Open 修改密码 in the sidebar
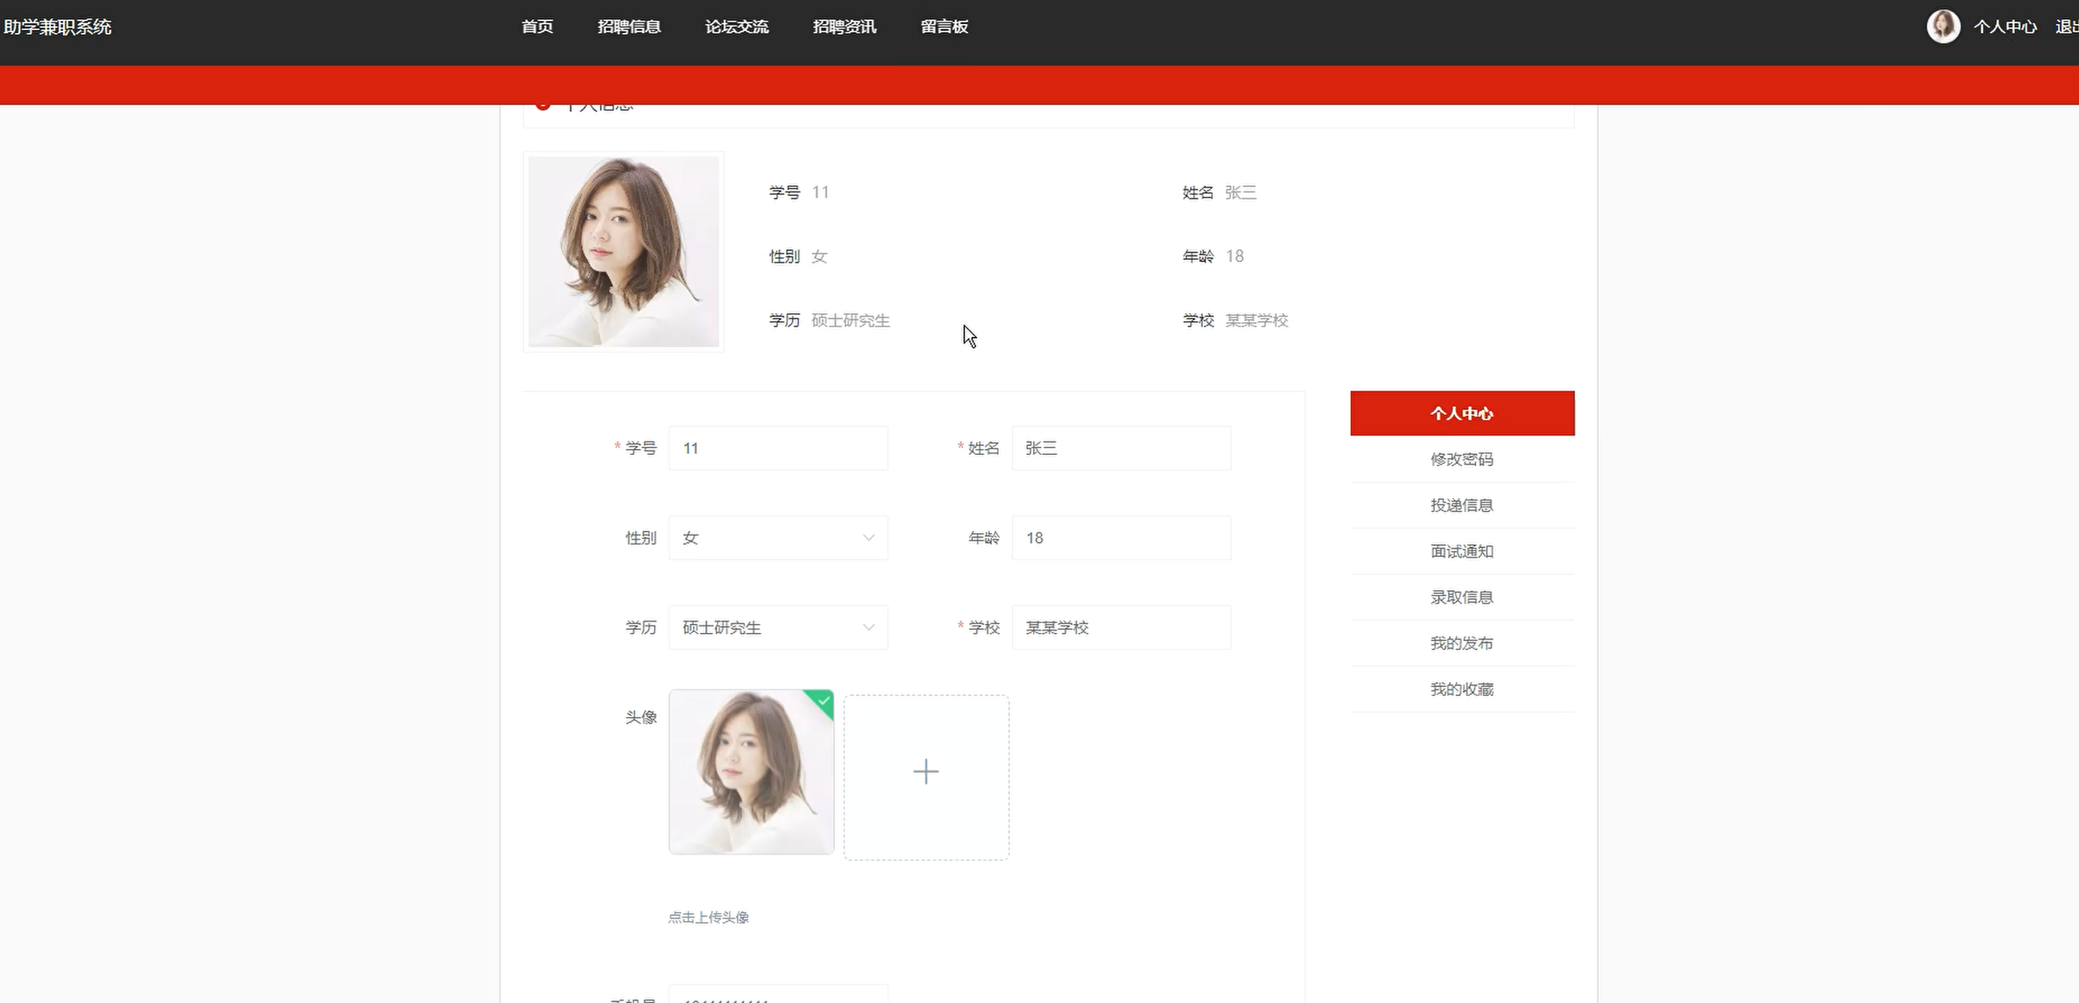 pos(1463,459)
